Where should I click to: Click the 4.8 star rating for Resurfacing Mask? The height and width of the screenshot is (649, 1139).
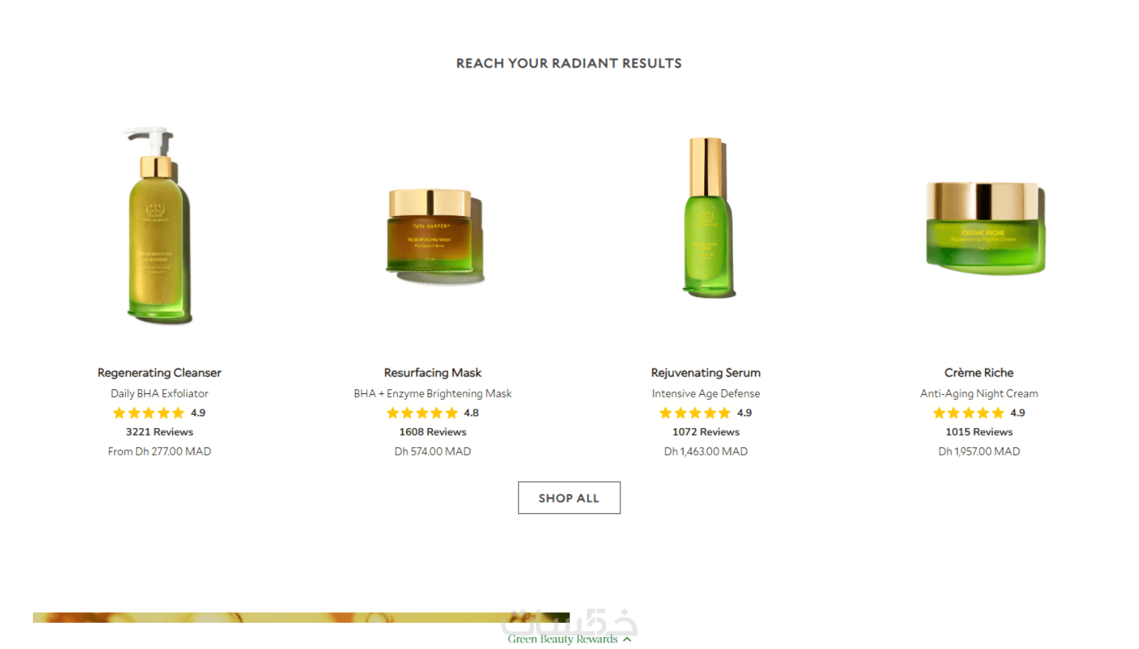(x=433, y=413)
